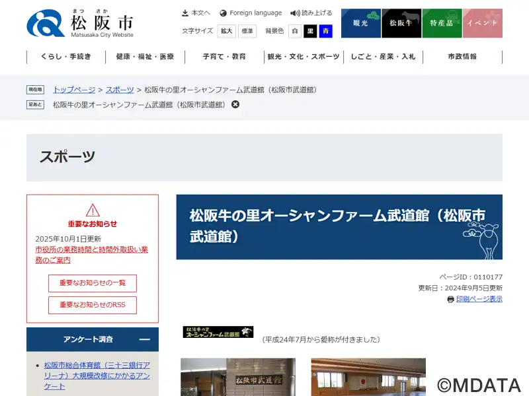The height and width of the screenshot is (396, 529).
Task: Switch background color to black (黒)
Action: [x=310, y=31]
